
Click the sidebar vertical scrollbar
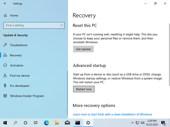point(67,93)
